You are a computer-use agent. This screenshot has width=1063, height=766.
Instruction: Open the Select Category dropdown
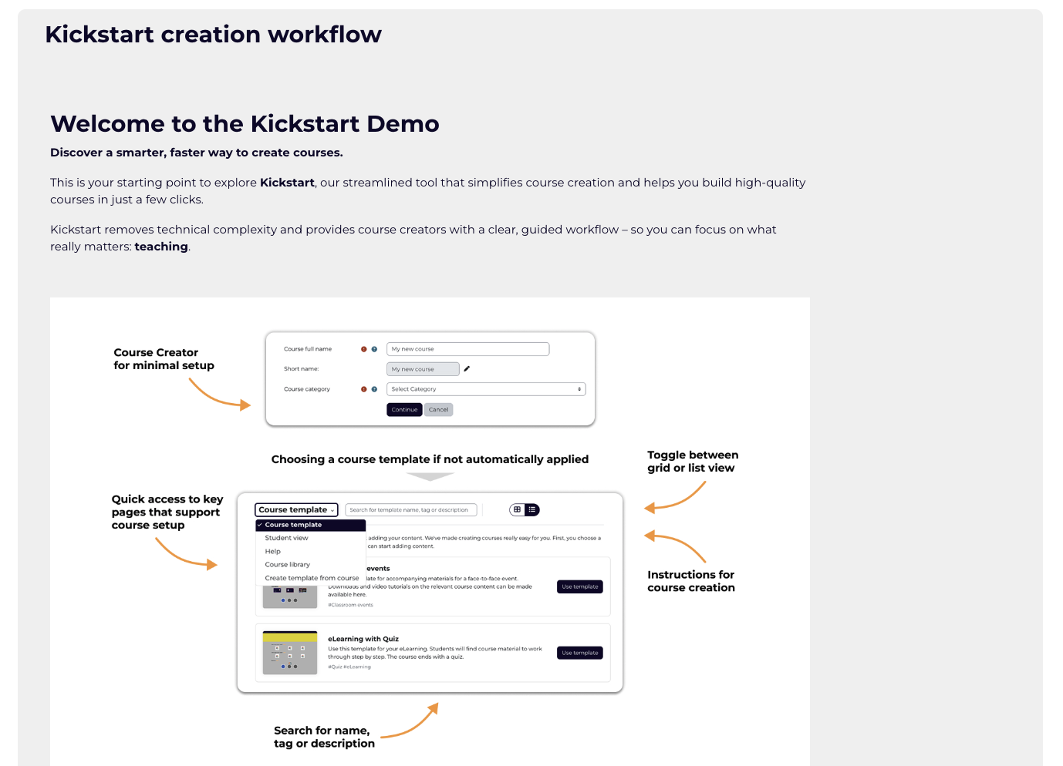tap(486, 389)
